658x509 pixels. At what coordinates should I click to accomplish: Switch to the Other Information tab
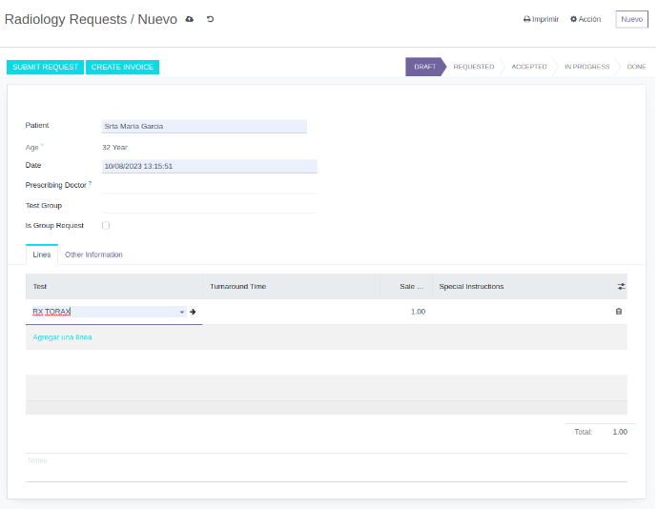click(x=93, y=254)
